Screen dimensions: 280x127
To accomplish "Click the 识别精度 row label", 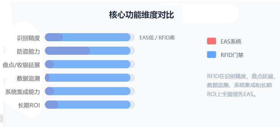I will click(29, 38).
